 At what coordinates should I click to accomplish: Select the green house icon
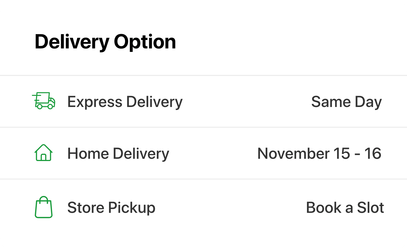[44, 153]
